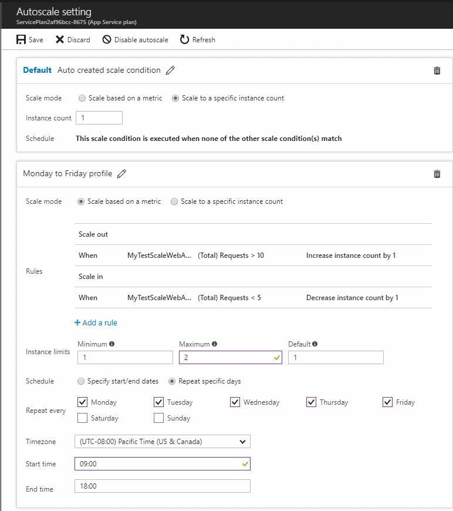This screenshot has height=511, width=453.
Task: Click the Disable autoscale icon
Action: click(x=107, y=40)
